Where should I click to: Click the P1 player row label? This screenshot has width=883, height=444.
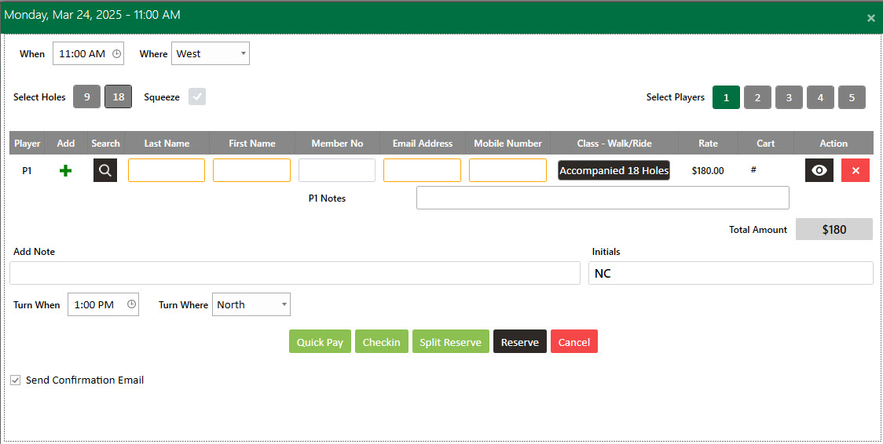(27, 170)
